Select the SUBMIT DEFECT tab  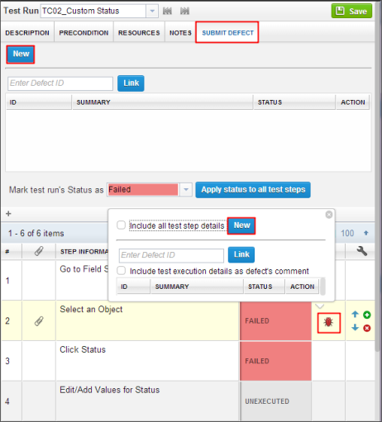click(x=227, y=33)
